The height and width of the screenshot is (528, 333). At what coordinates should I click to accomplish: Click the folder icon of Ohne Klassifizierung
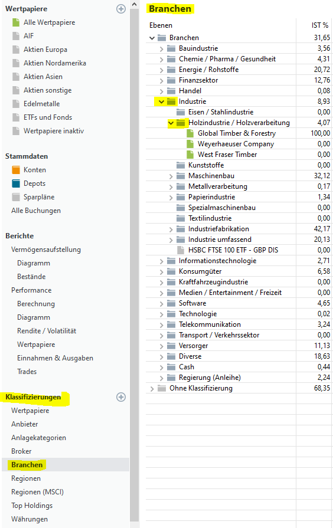pos(162,388)
